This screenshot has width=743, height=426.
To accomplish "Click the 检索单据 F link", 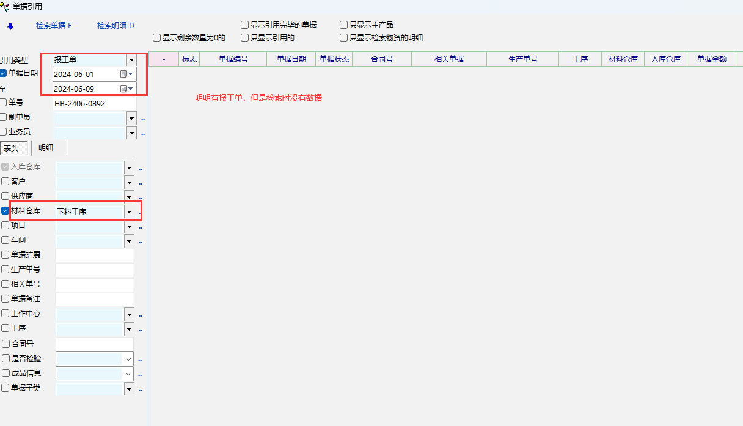I will point(54,26).
